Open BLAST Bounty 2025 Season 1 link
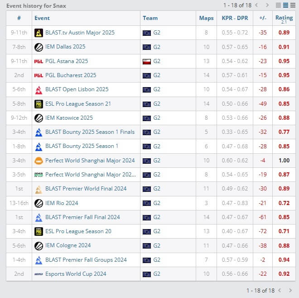Image resolution: width=299 pixels, height=298 pixels. point(82,146)
